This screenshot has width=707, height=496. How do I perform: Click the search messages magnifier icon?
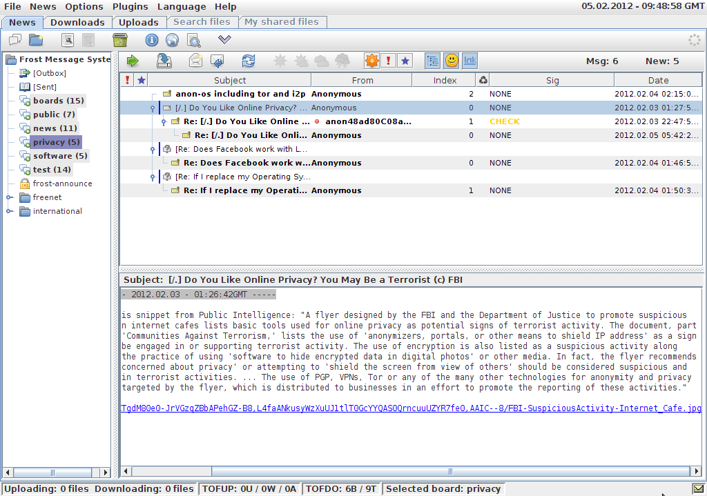pos(193,40)
